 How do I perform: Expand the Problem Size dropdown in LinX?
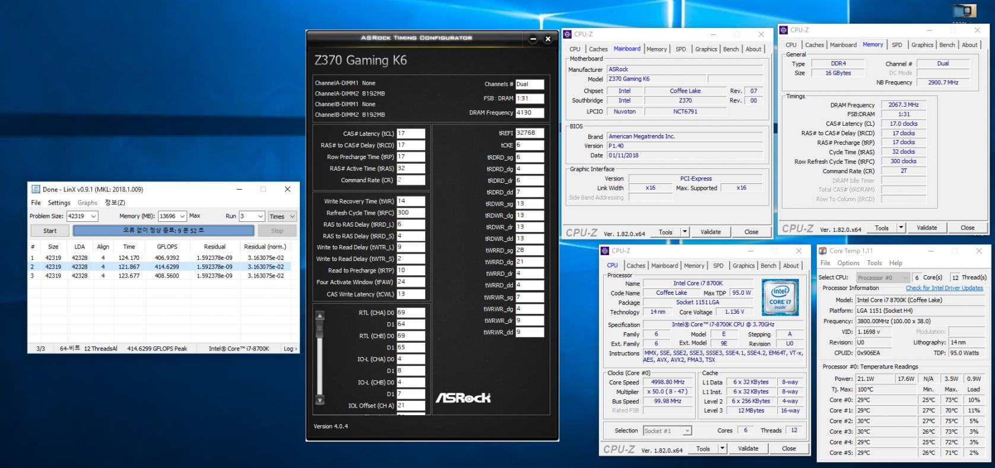(93, 217)
